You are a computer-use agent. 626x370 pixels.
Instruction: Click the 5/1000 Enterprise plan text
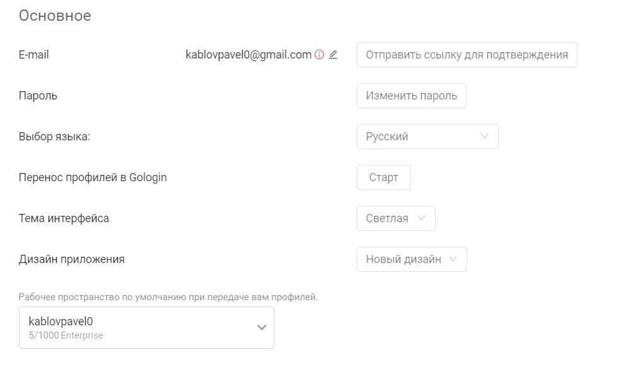(x=66, y=335)
